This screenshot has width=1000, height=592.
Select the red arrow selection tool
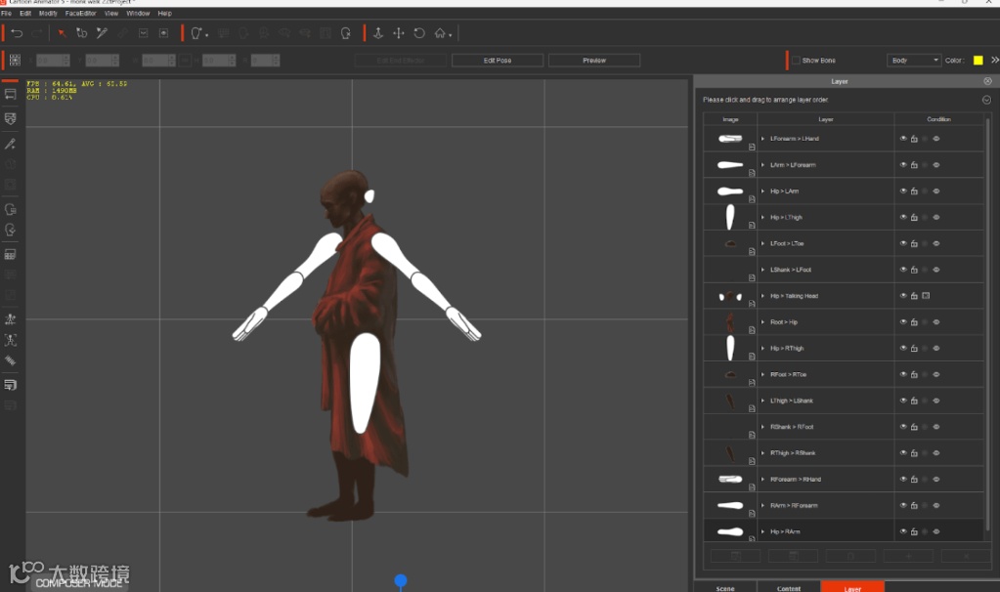[61, 33]
